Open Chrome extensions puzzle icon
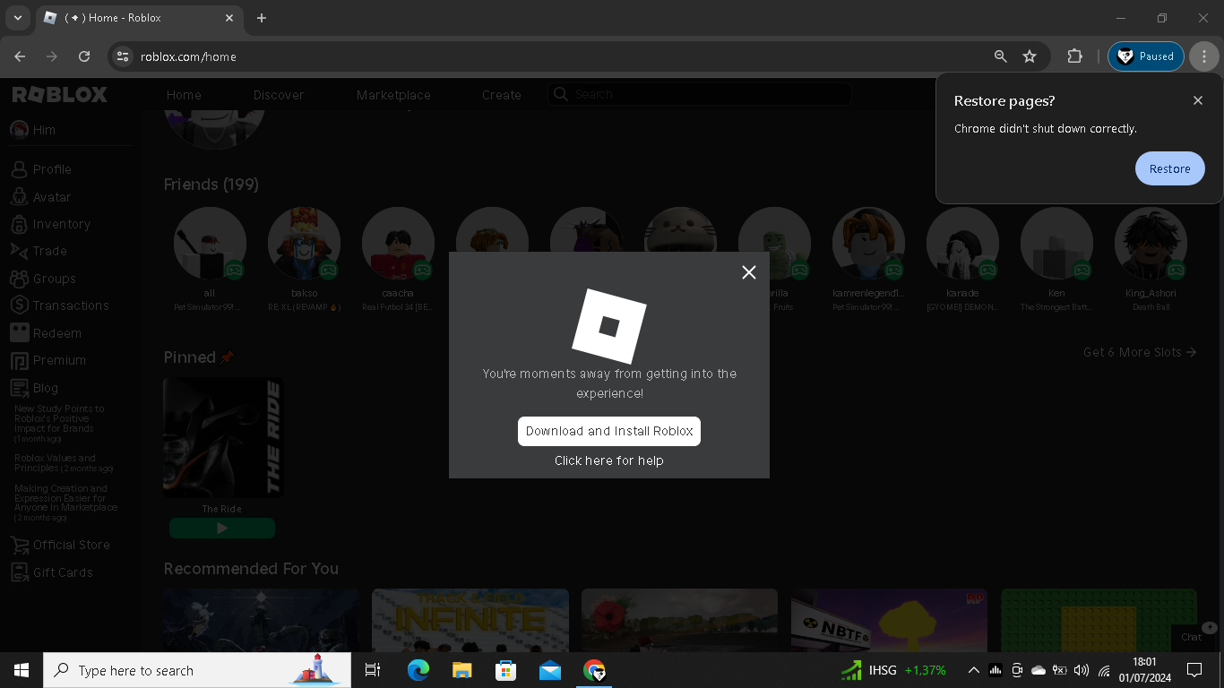Screen dimensions: 1224x688 (x=1074, y=56)
